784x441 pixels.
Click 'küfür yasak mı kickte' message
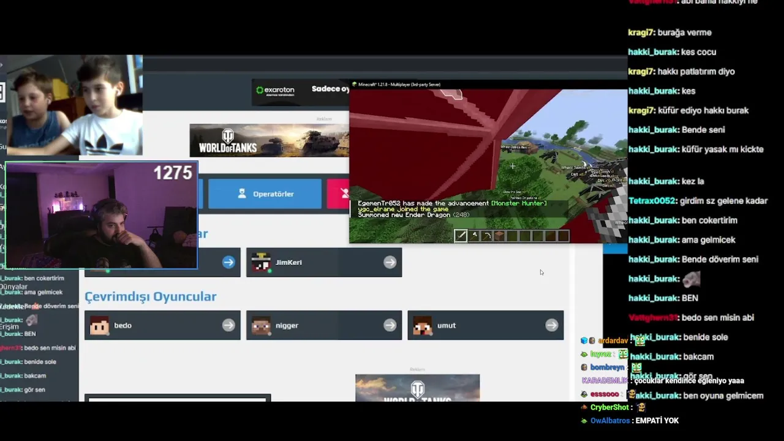coord(696,149)
